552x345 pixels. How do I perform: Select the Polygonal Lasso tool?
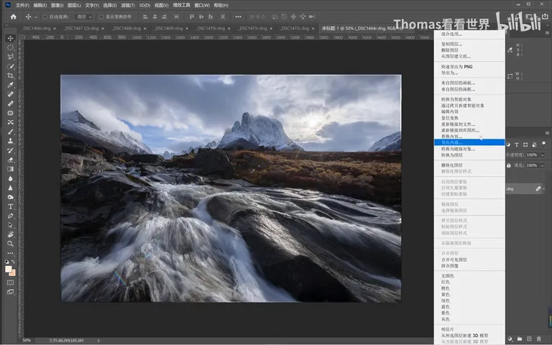coord(11,57)
